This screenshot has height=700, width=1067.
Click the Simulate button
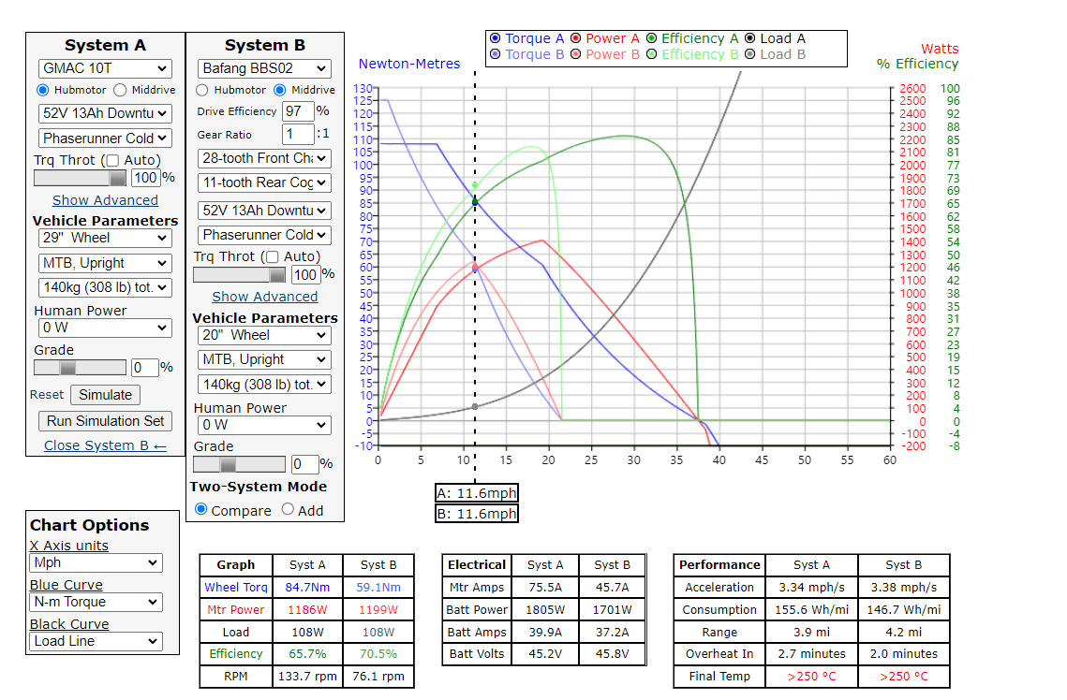(x=106, y=395)
